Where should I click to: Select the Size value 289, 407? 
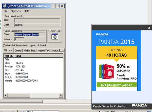pyautogui.click(x=20, y=70)
